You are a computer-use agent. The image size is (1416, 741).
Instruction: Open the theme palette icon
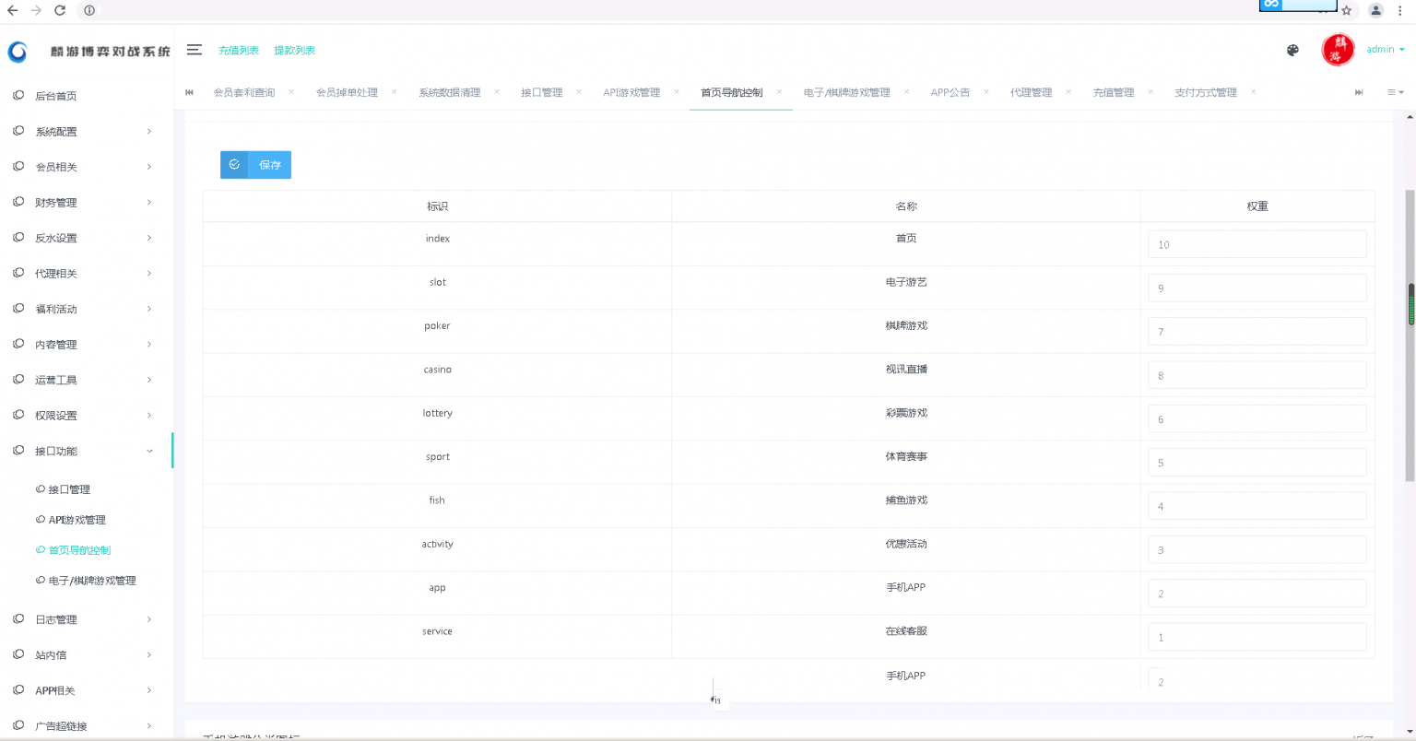[x=1292, y=50]
